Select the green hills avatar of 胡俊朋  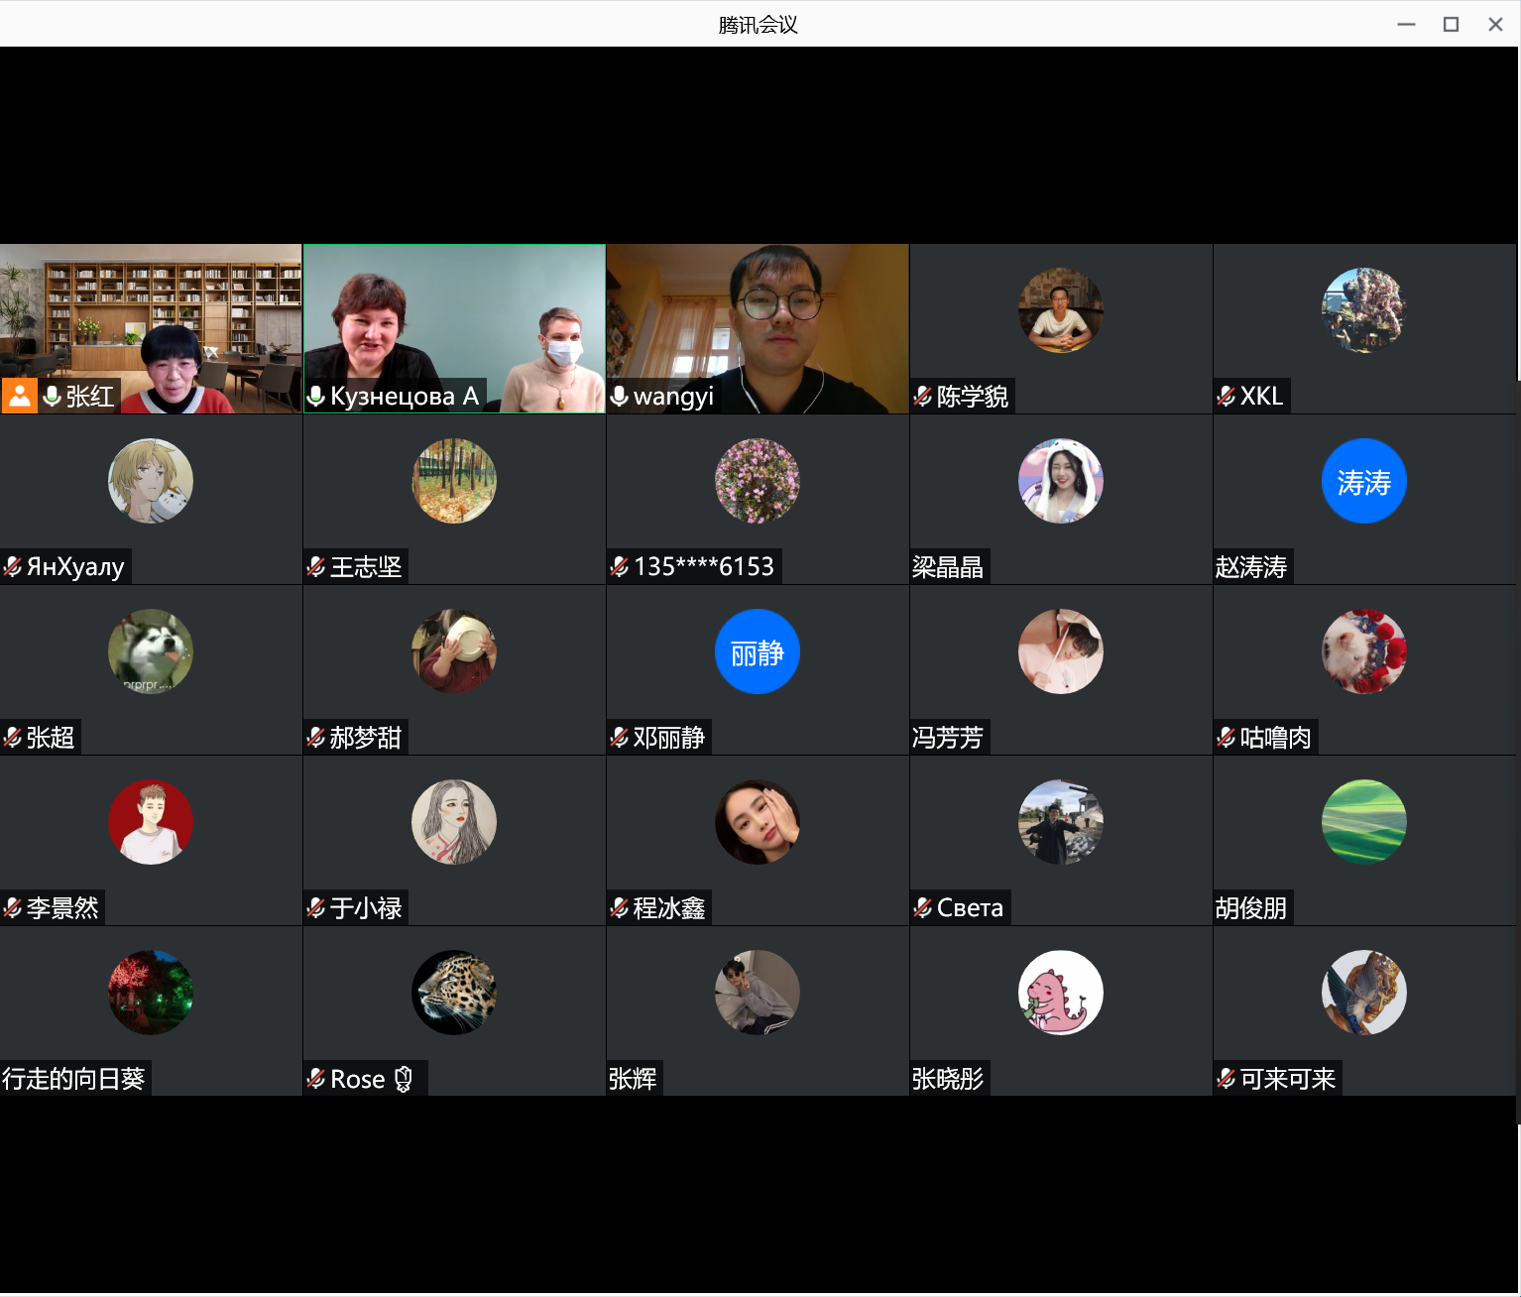pyautogui.click(x=1363, y=822)
